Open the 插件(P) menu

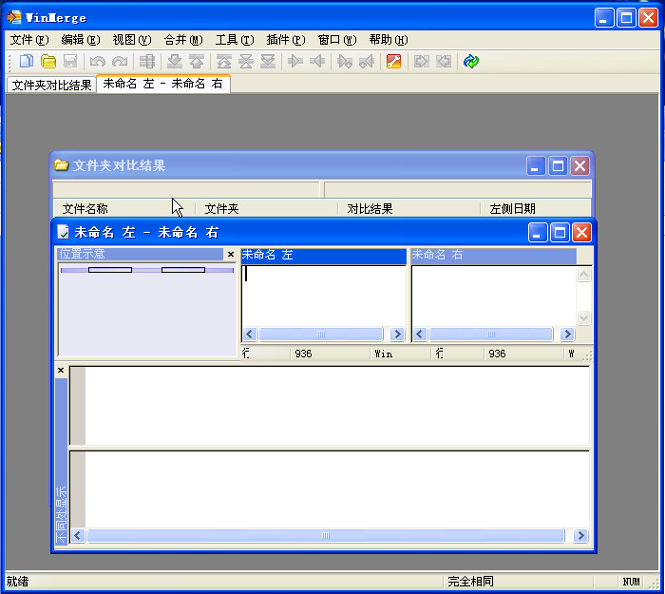tap(286, 40)
